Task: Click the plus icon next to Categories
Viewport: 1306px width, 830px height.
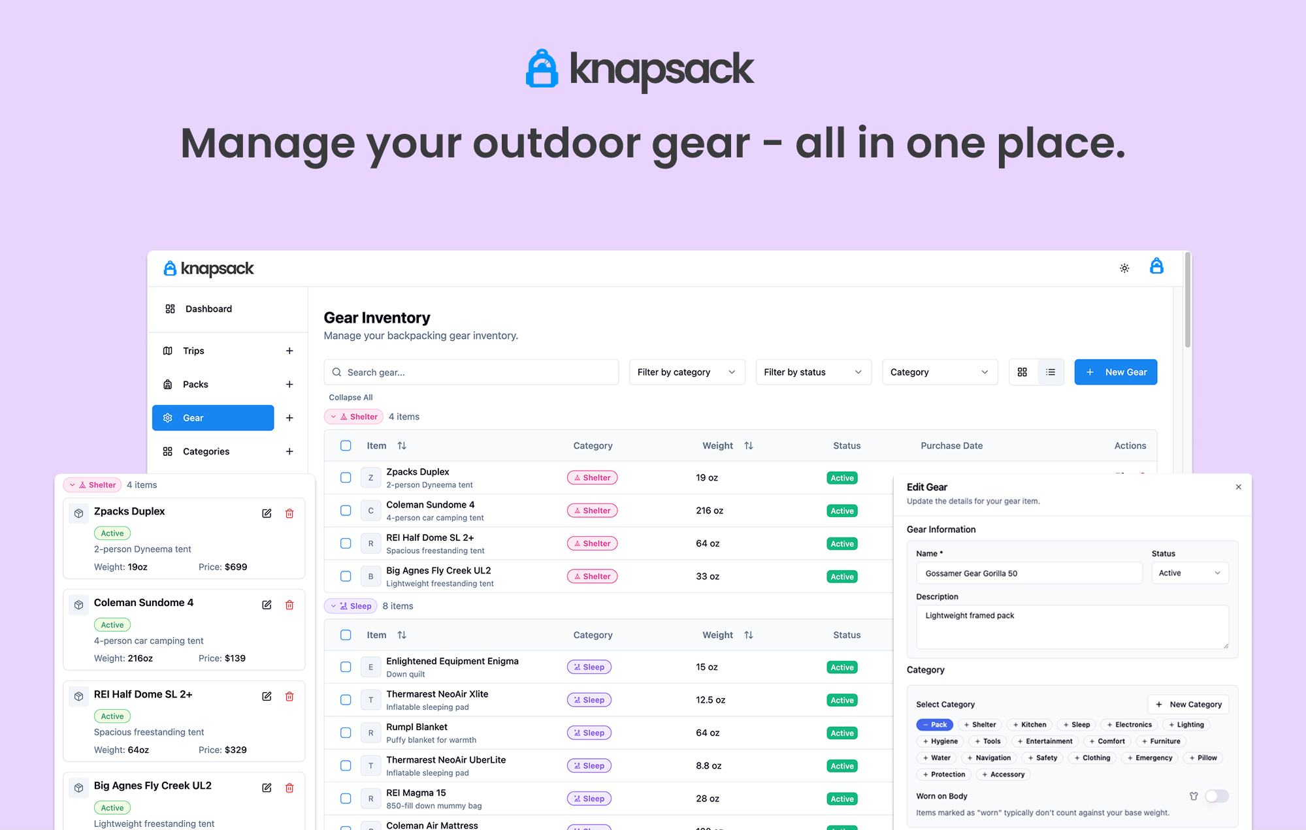Action: tap(289, 451)
